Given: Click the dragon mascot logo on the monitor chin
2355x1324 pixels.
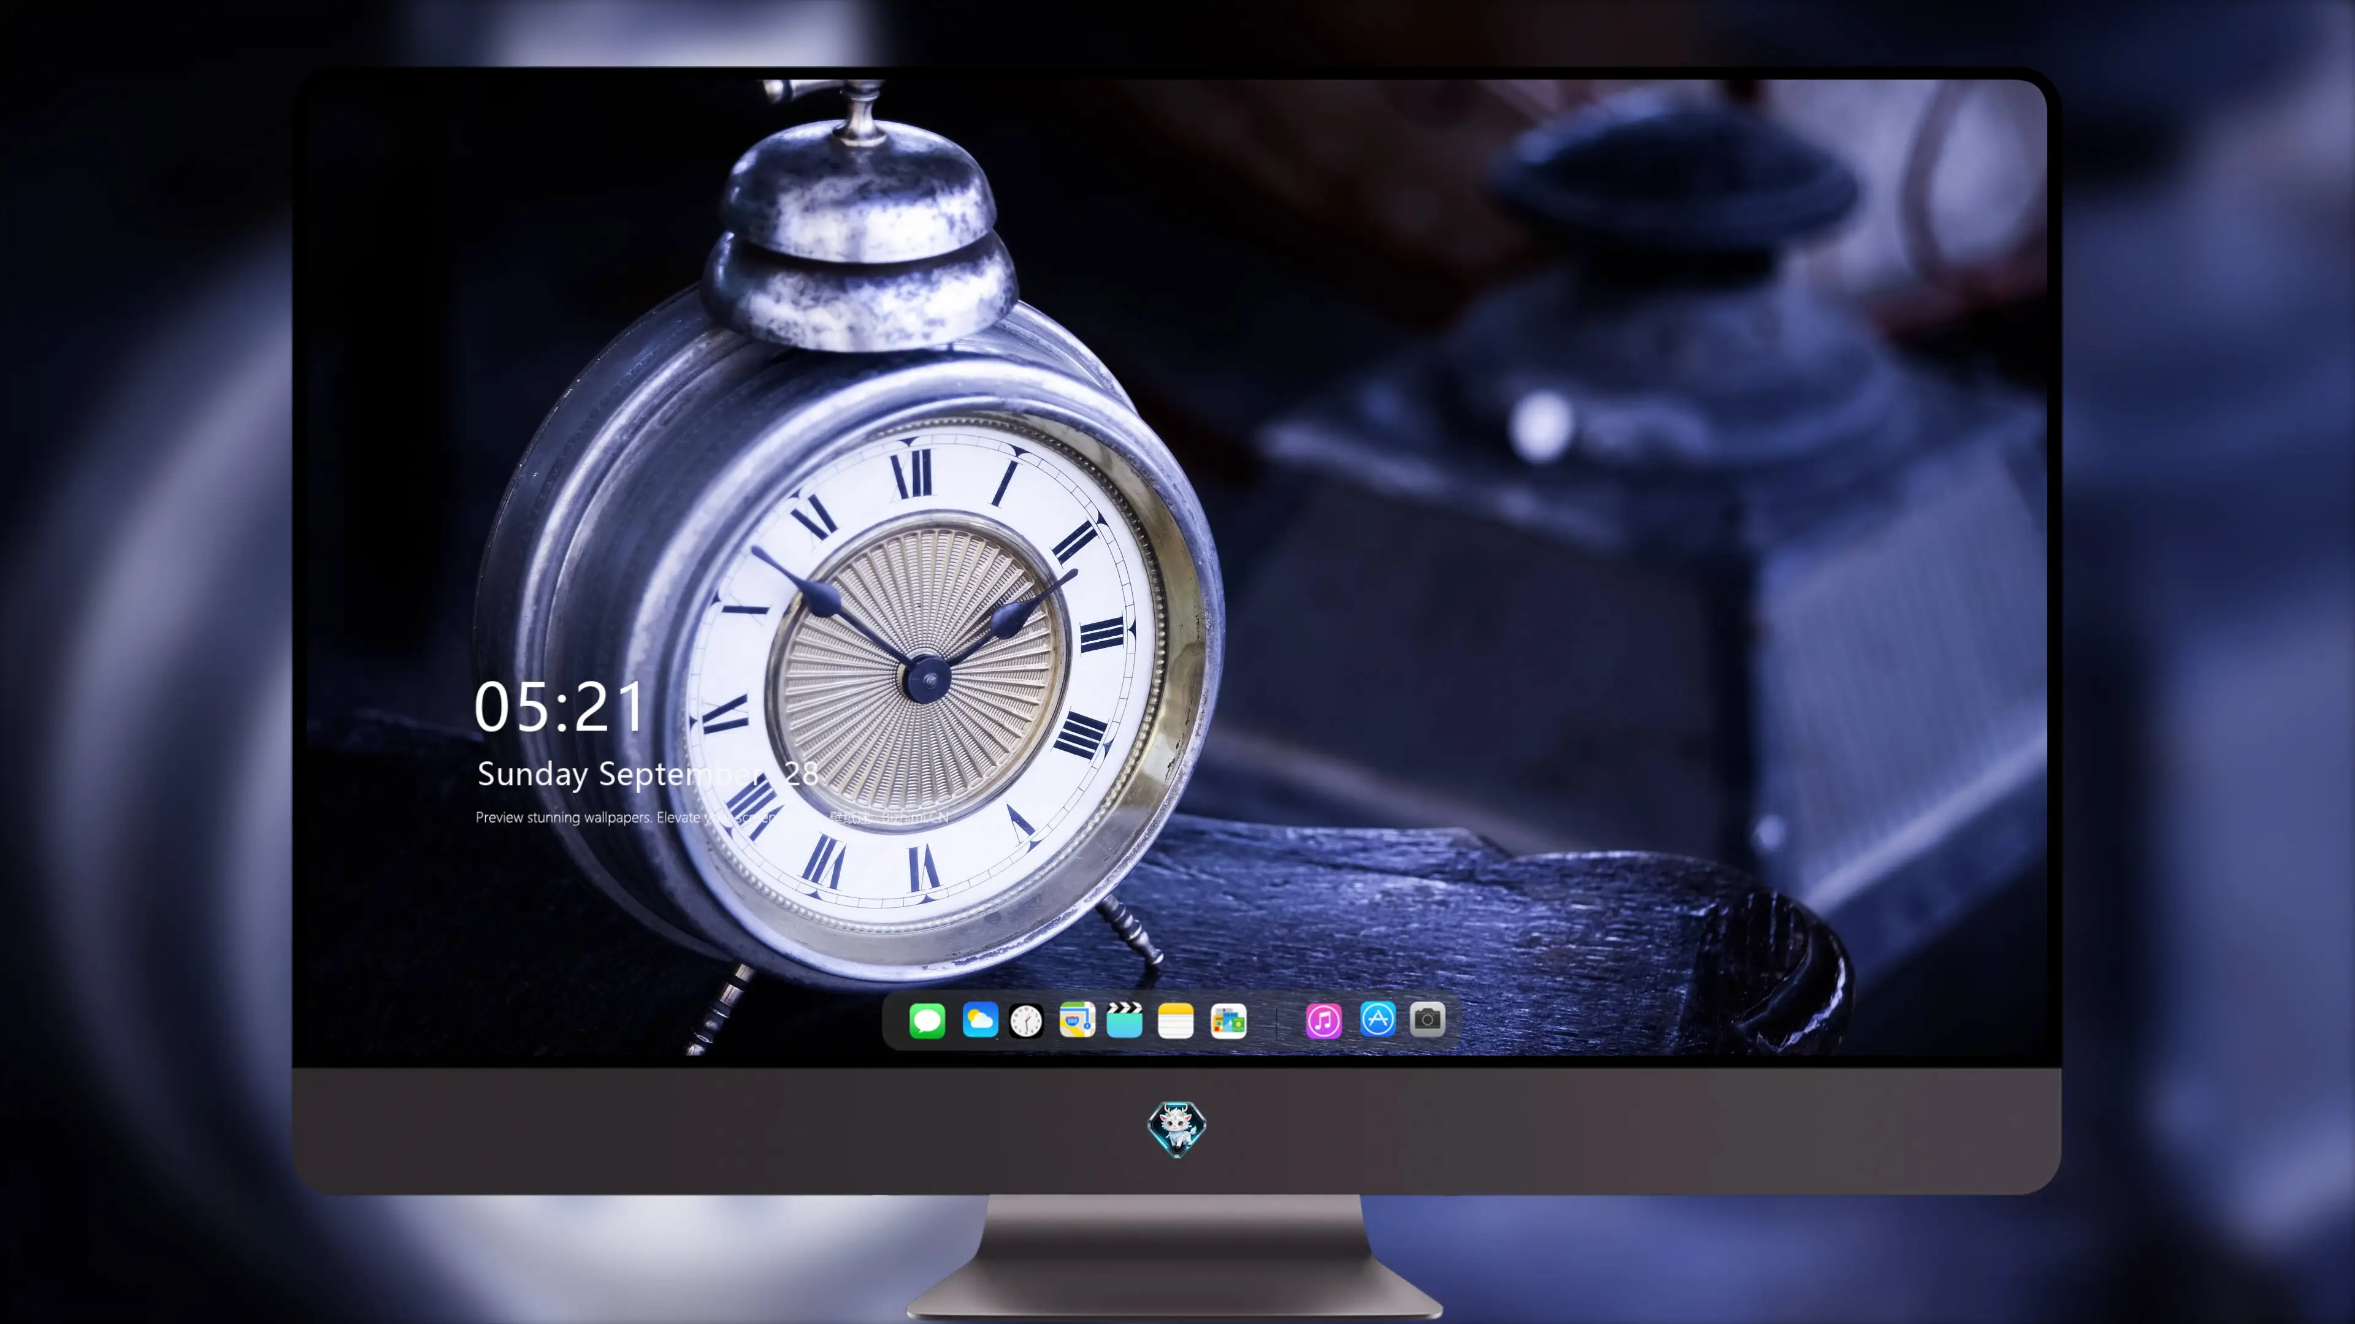Looking at the screenshot, I should coord(1177,1128).
